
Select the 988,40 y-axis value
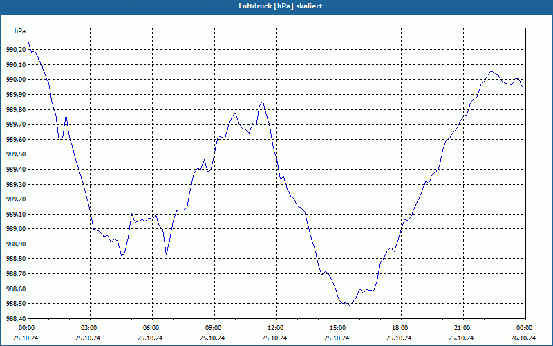coord(16,319)
